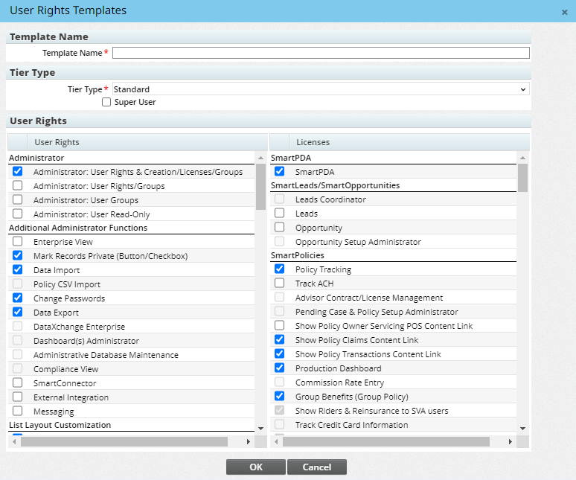The height and width of the screenshot is (480, 576).
Task: Click the SmartPolicies group heading
Action: tap(297, 255)
